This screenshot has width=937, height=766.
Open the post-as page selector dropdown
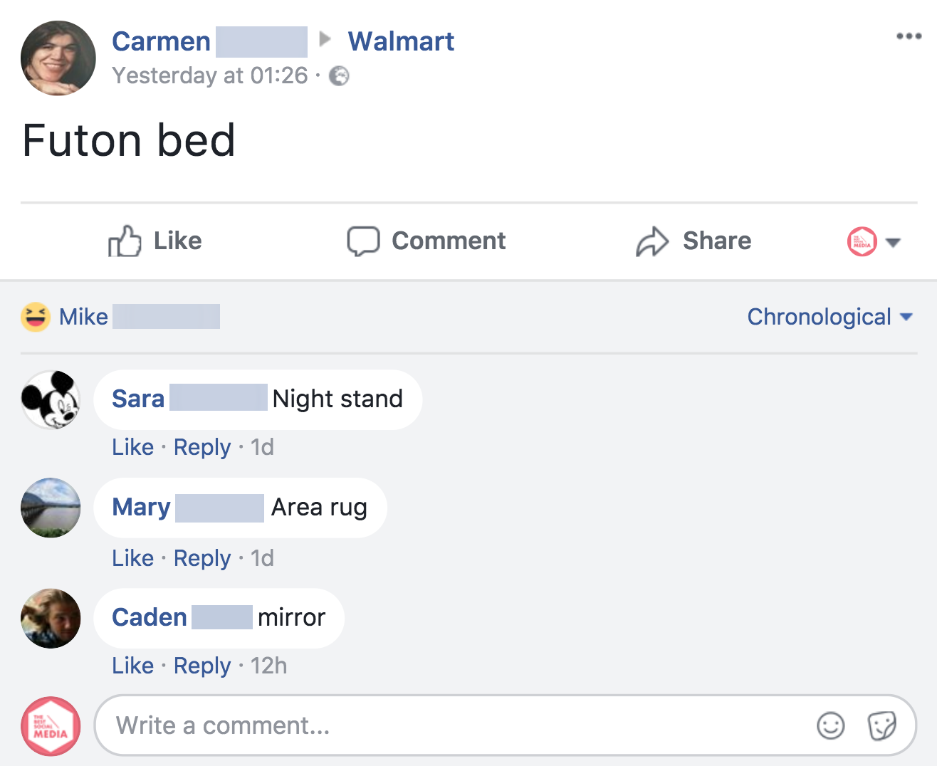(874, 242)
